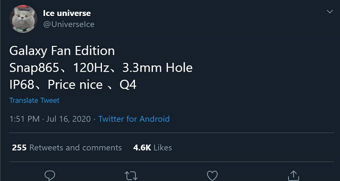Click the Price nice text in tweet
Viewport: 340px width, 181px height.
click(x=75, y=85)
